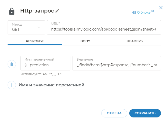Add a variable with the plus icon
168x125 pixels.
point(12,85)
